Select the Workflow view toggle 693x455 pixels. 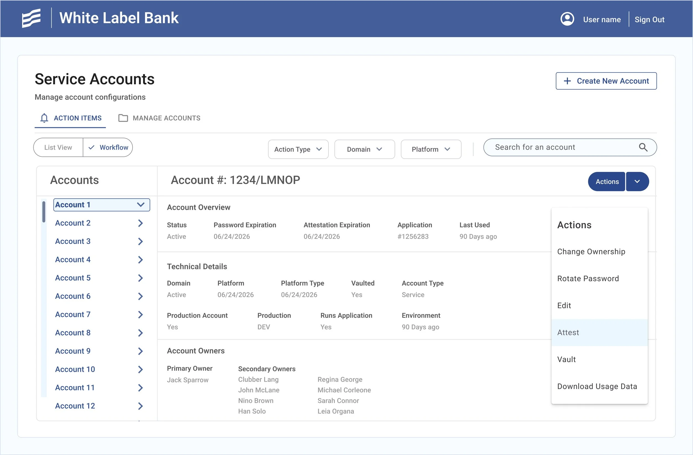tap(108, 148)
